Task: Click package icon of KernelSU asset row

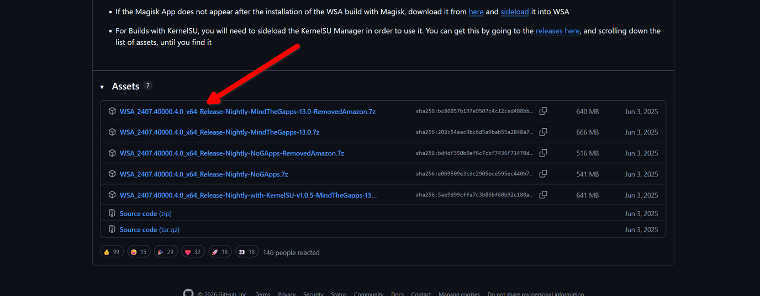Action: coord(112,195)
